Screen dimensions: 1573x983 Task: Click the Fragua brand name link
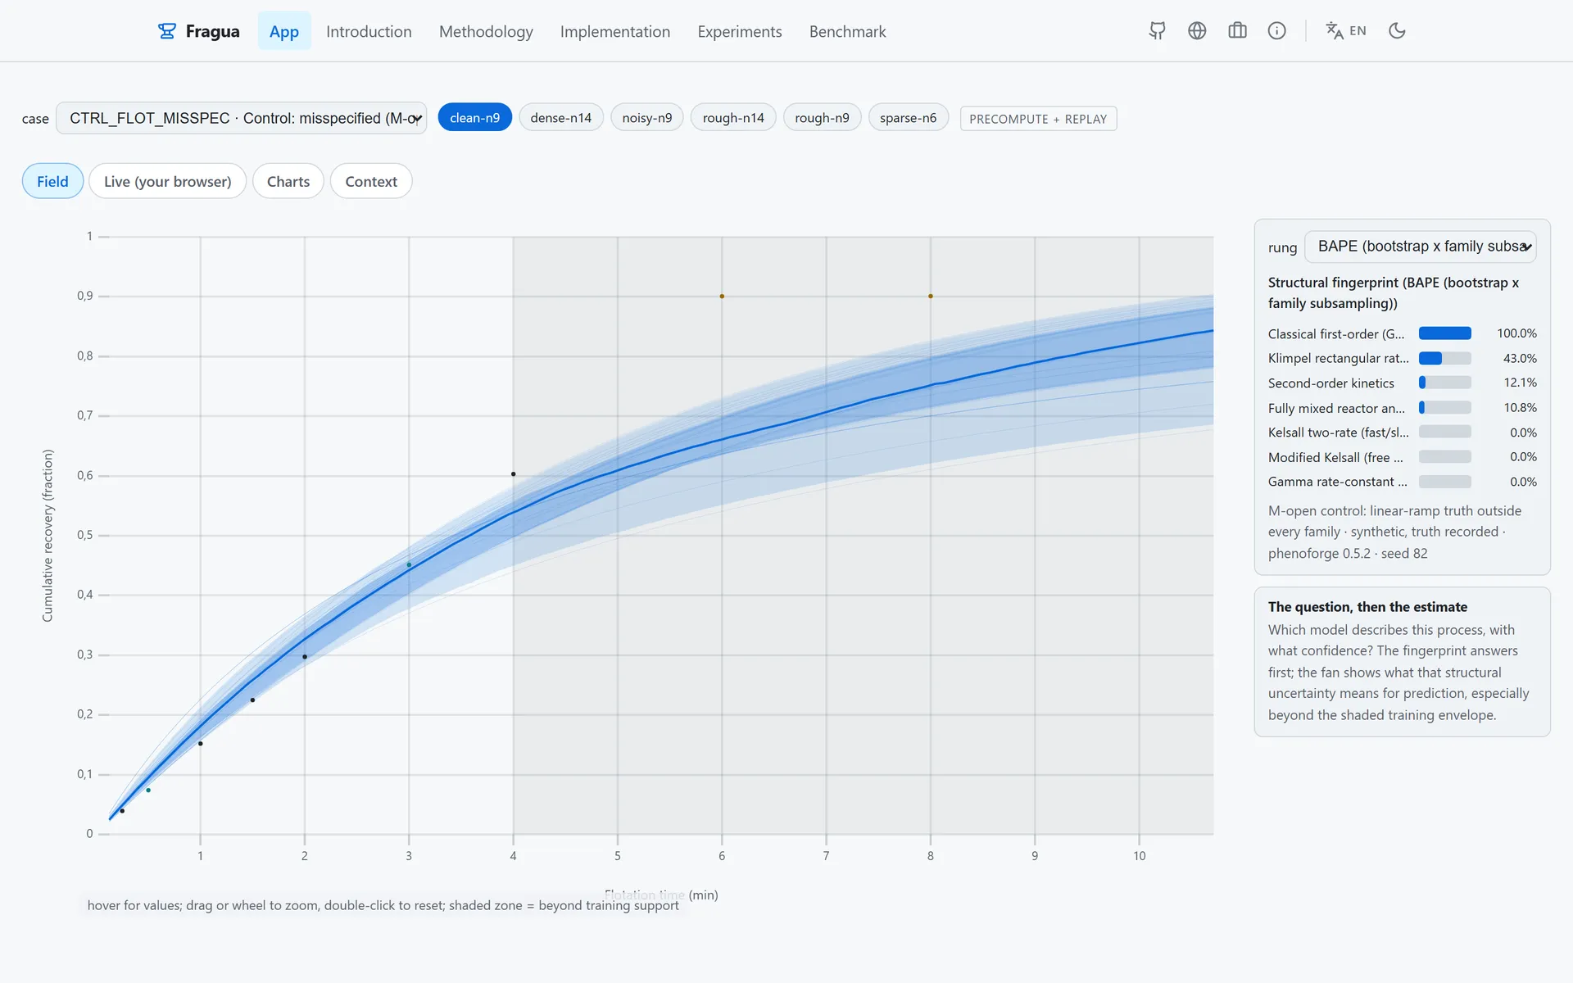coord(212,31)
